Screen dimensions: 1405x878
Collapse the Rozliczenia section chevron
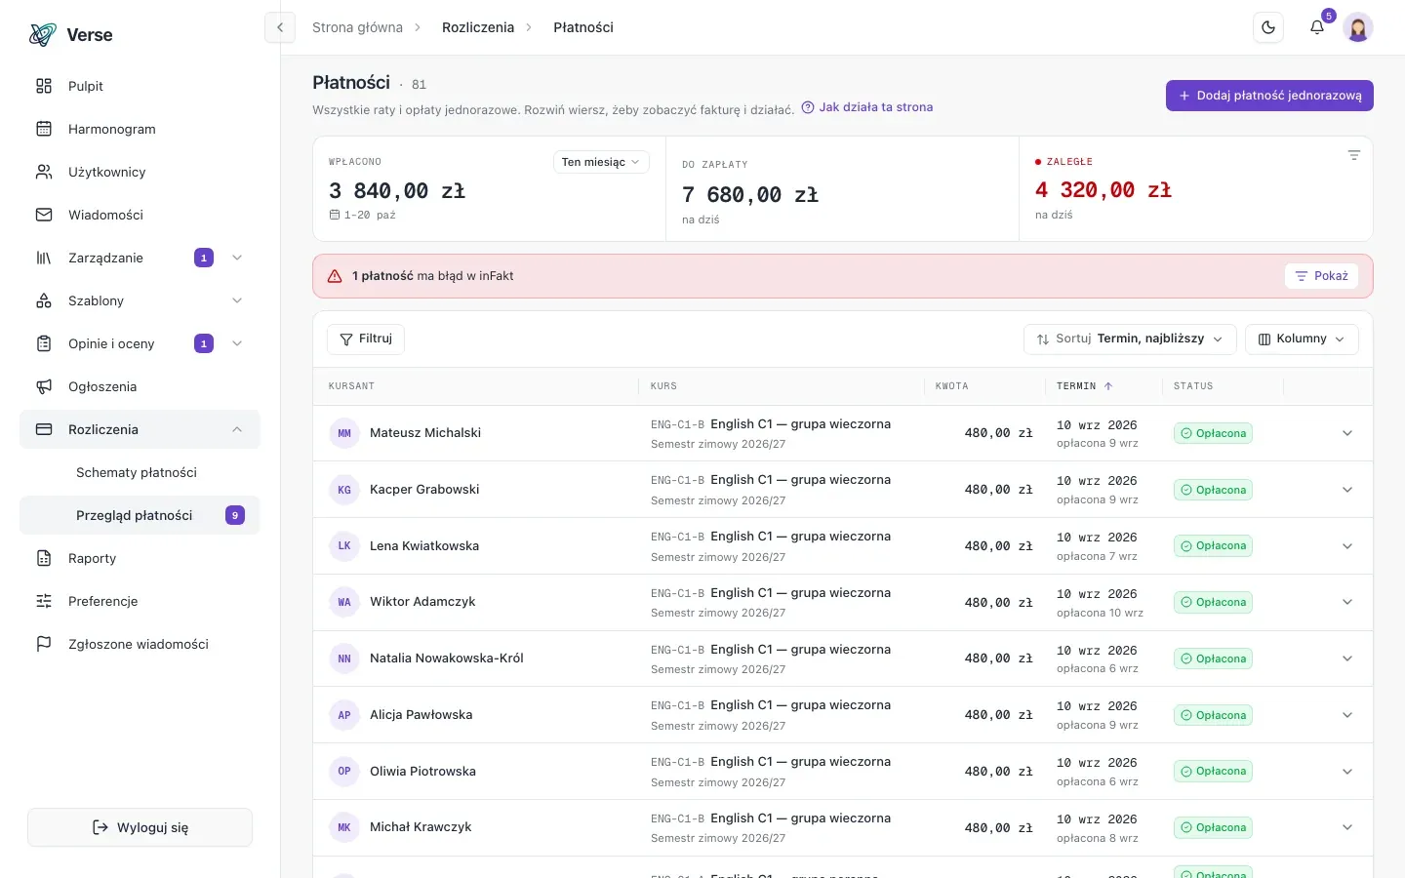point(237,429)
